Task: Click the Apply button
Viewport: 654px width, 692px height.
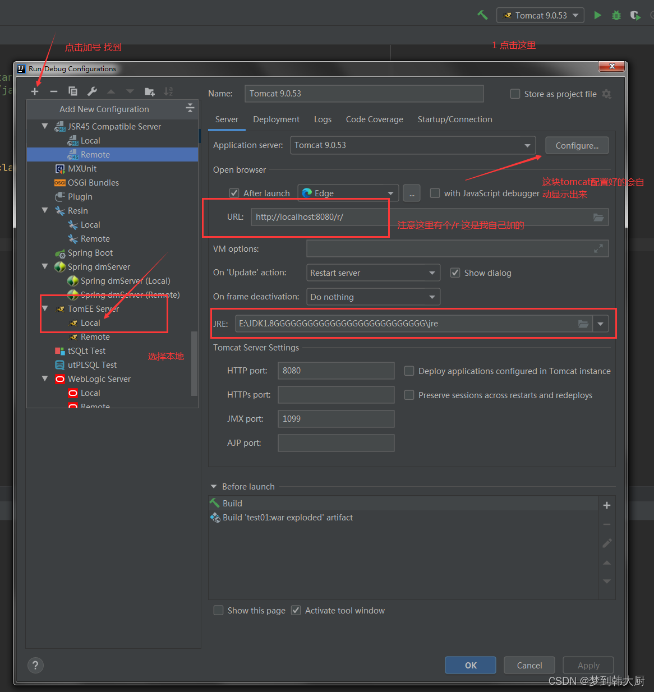Action: pos(588,665)
